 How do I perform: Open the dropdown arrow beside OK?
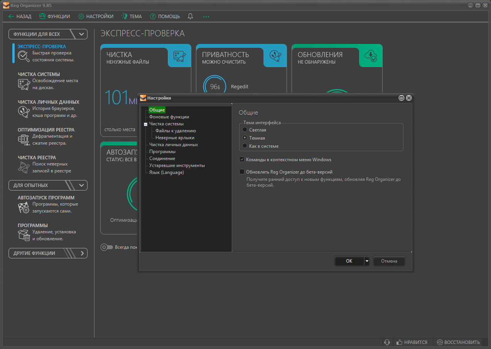tap(367, 261)
